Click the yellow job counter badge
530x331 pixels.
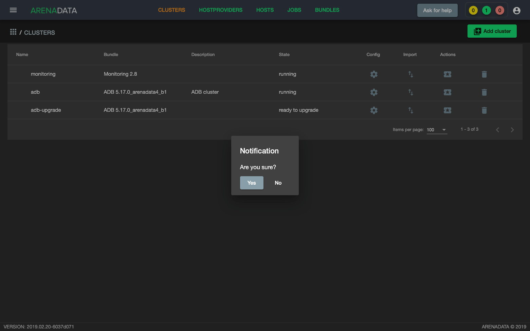point(473,11)
